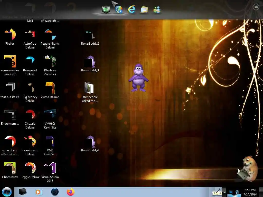Launch Peggle Deluxe desktop shortcut

[30, 170]
